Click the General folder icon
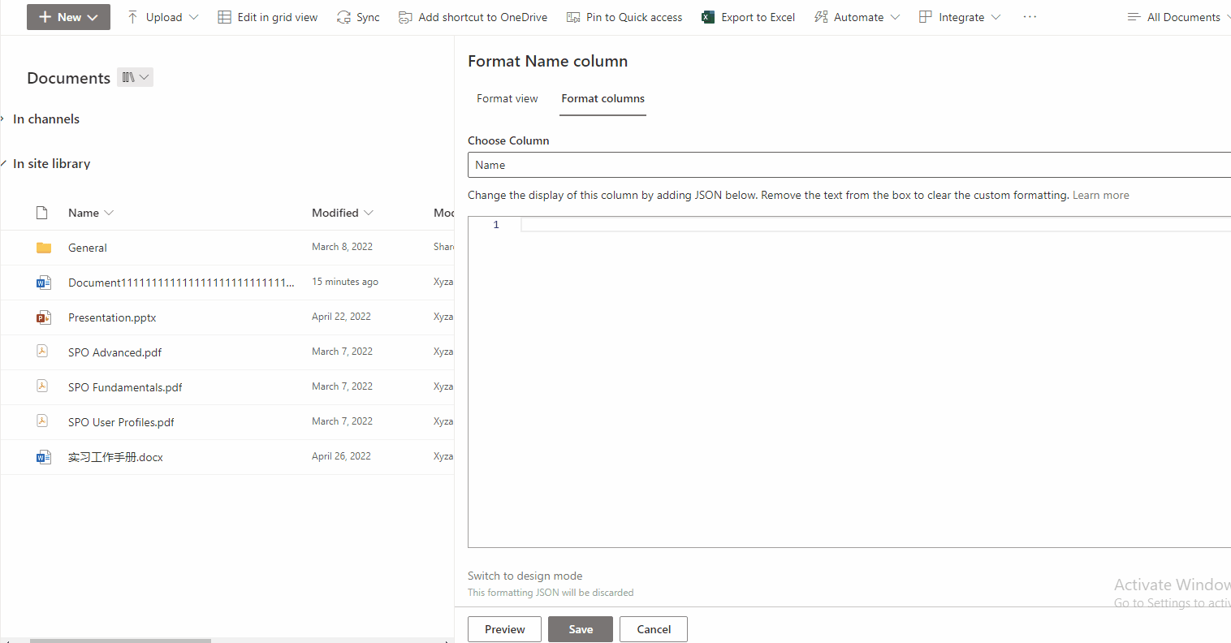The width and height of the screenshot is (1231, 643). pyautogui.click(x=44, y=248)
